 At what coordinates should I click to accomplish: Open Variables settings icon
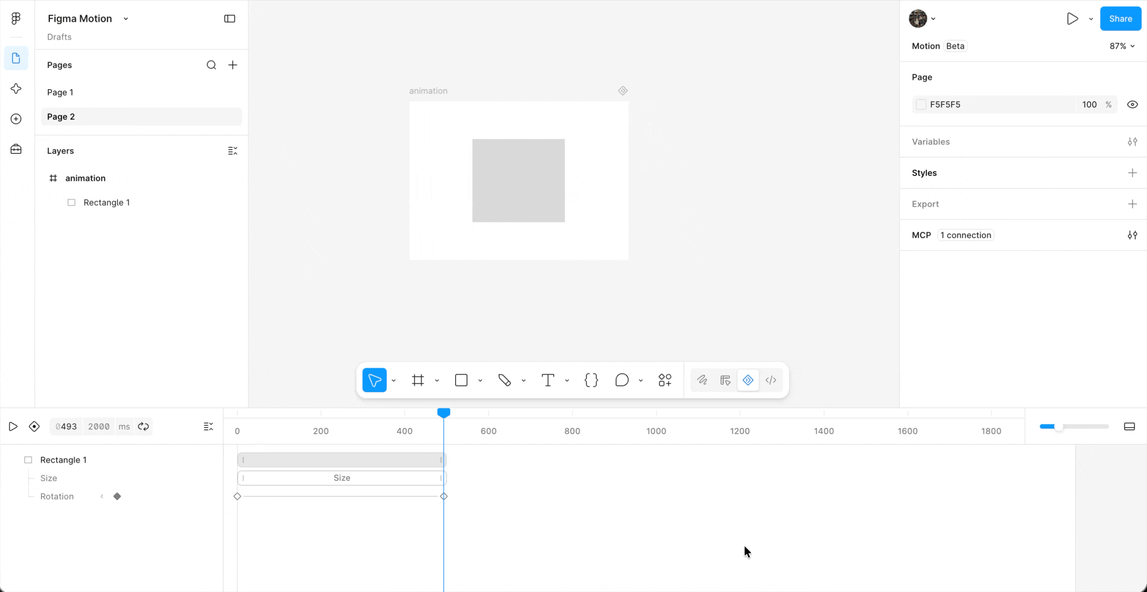pos(1132,142)
